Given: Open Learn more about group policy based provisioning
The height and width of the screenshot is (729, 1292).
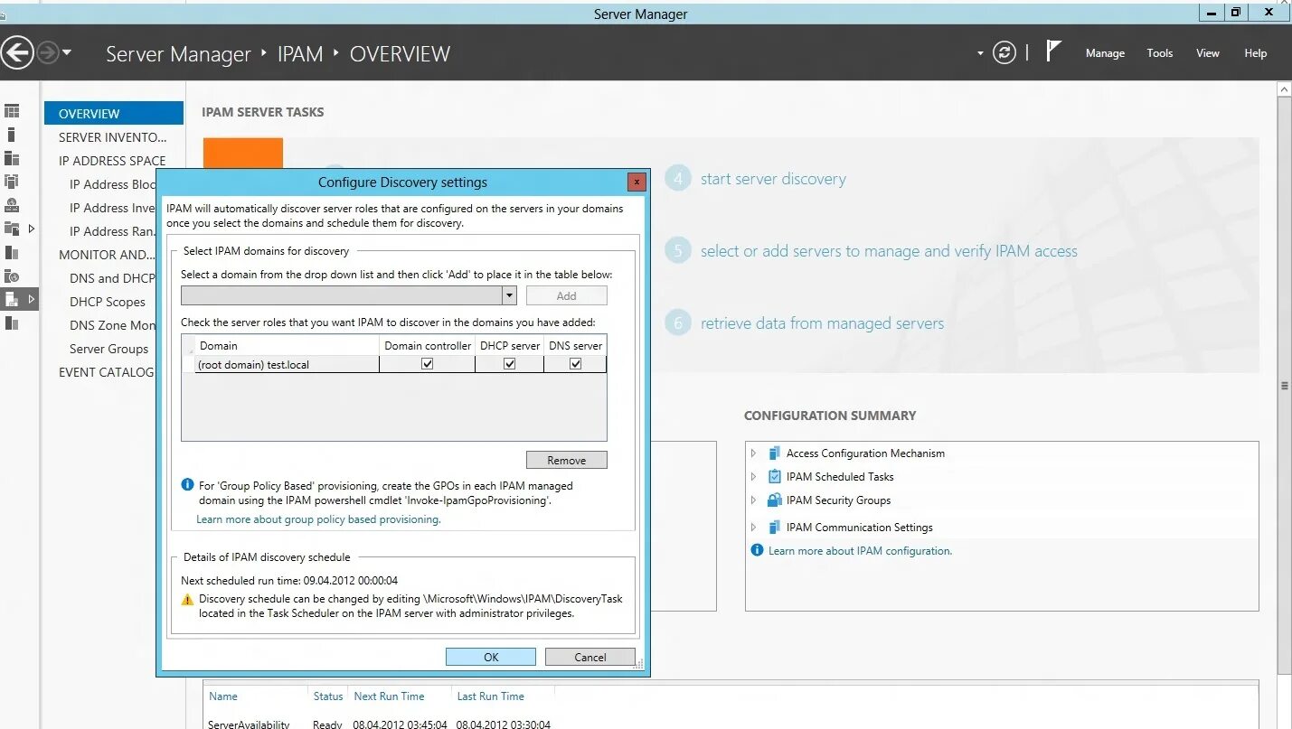Looking at the screenshot, I should [x=318, y=519].
